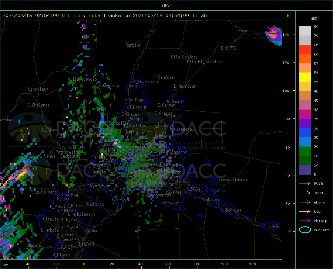Click the 'Encon' map label
333x269 pixels.
click(x=244, y=31)
